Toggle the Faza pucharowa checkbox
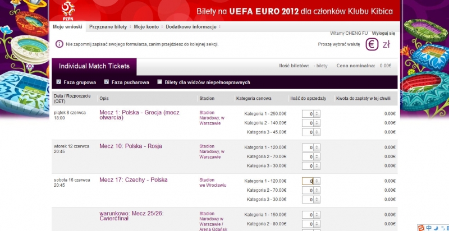This screenshot has height=231, width=449. 107,82
